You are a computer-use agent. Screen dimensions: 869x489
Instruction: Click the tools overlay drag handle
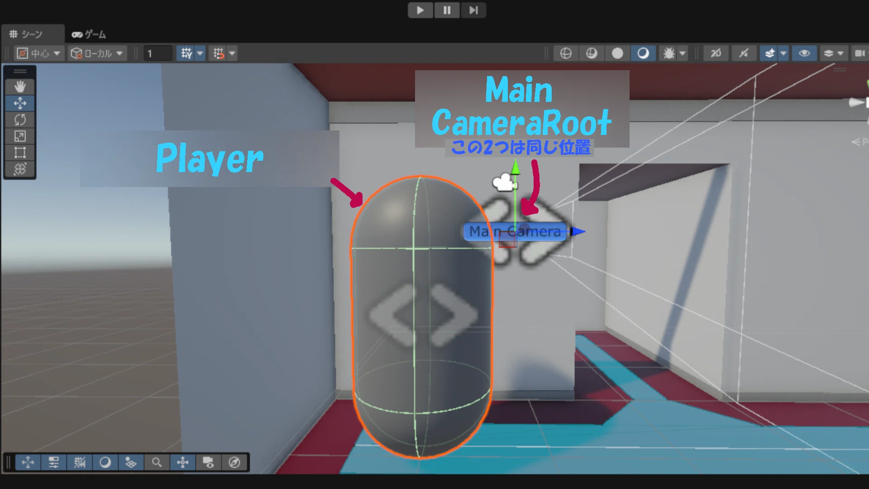coord(20,71)
